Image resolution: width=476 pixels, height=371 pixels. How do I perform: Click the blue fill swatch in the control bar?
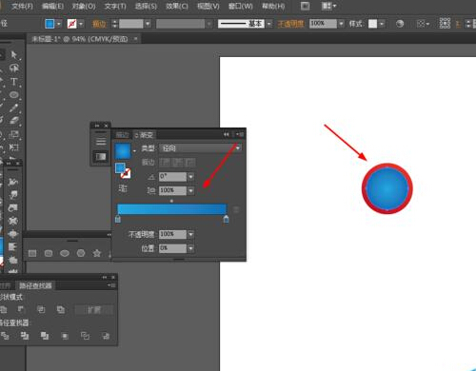(x=50, y=24)
